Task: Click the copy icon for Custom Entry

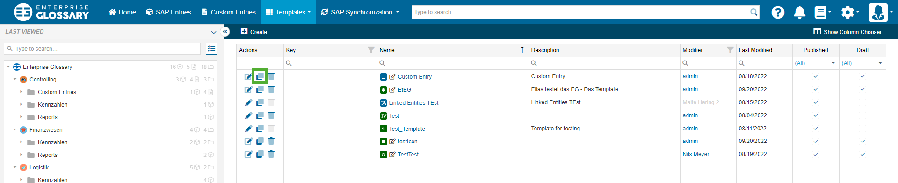Action: (x=260, y=76)
